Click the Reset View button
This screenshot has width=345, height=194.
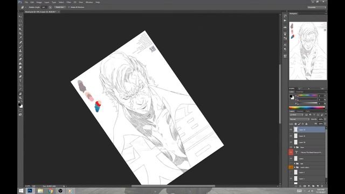point(60,7)
